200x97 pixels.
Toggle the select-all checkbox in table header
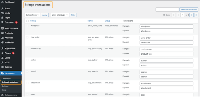pos(27,21)
